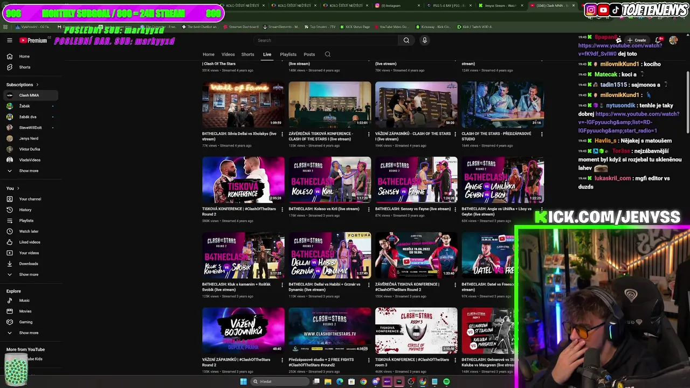This screenshot has height=388, width=690.
Task: Open the YouTube hamburger menu
Action: point(9,40)
